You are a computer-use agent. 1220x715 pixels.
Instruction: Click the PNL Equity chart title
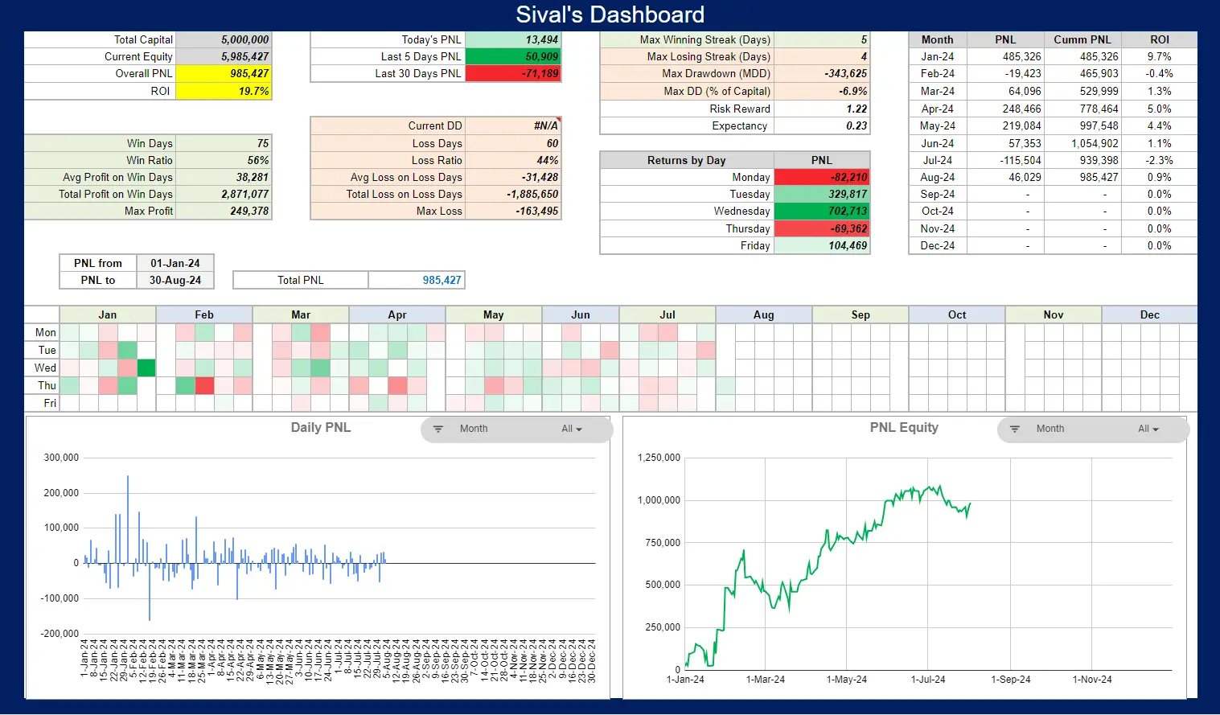click(904, 428)
